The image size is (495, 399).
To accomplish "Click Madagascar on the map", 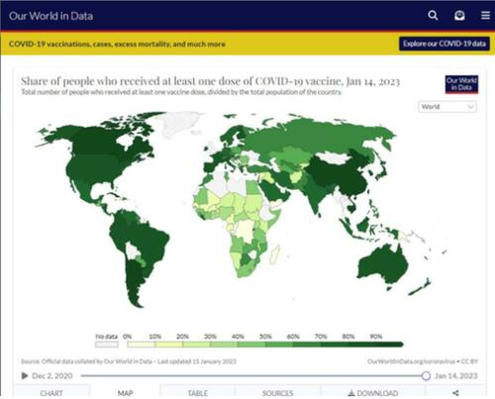I will click(x=275, y=254).
